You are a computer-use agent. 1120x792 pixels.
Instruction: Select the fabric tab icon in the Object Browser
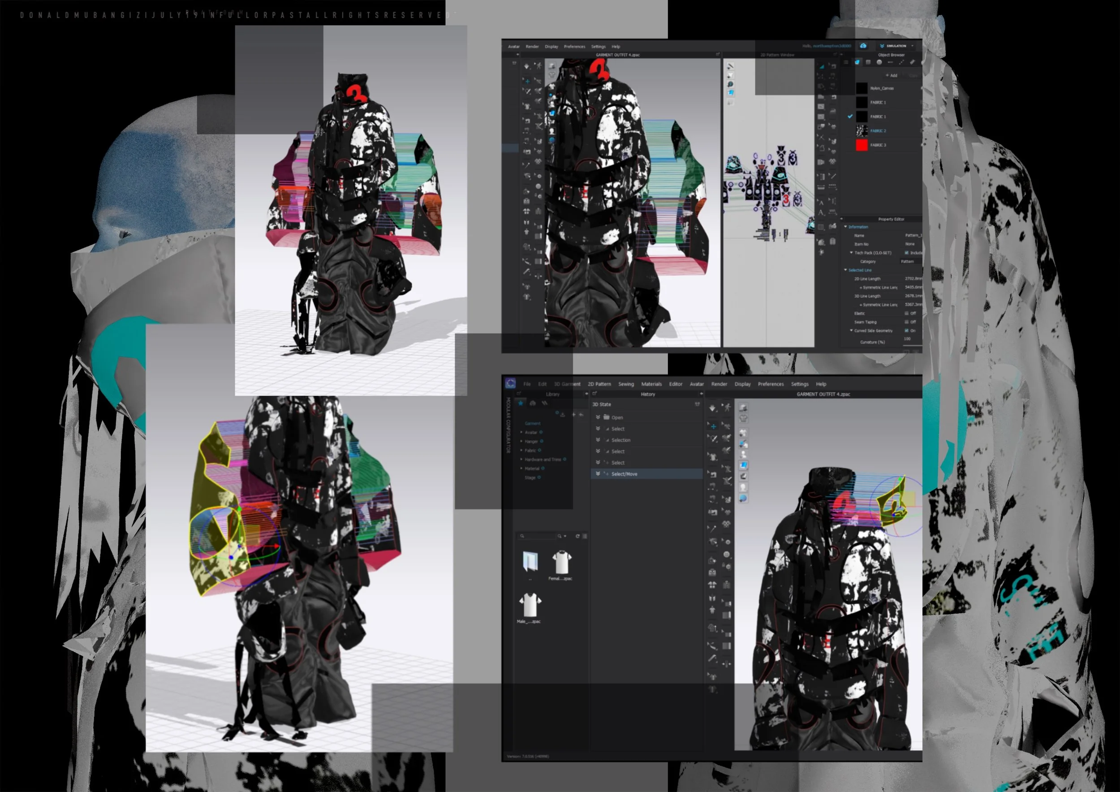tap(857, 62)
